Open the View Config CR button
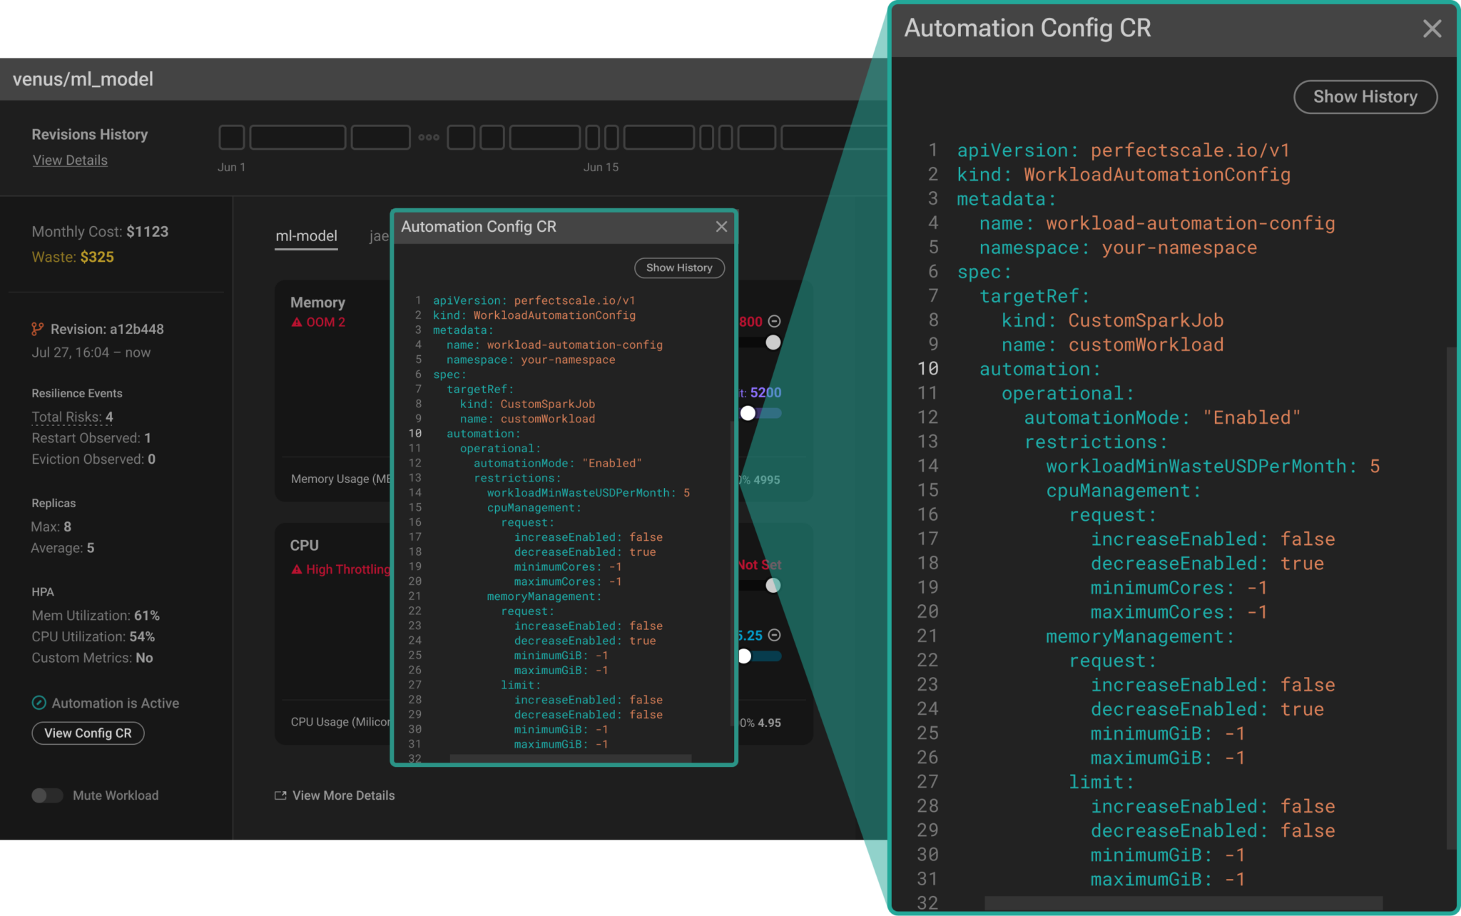This screenshot has height=916, width=1461. 88,733
